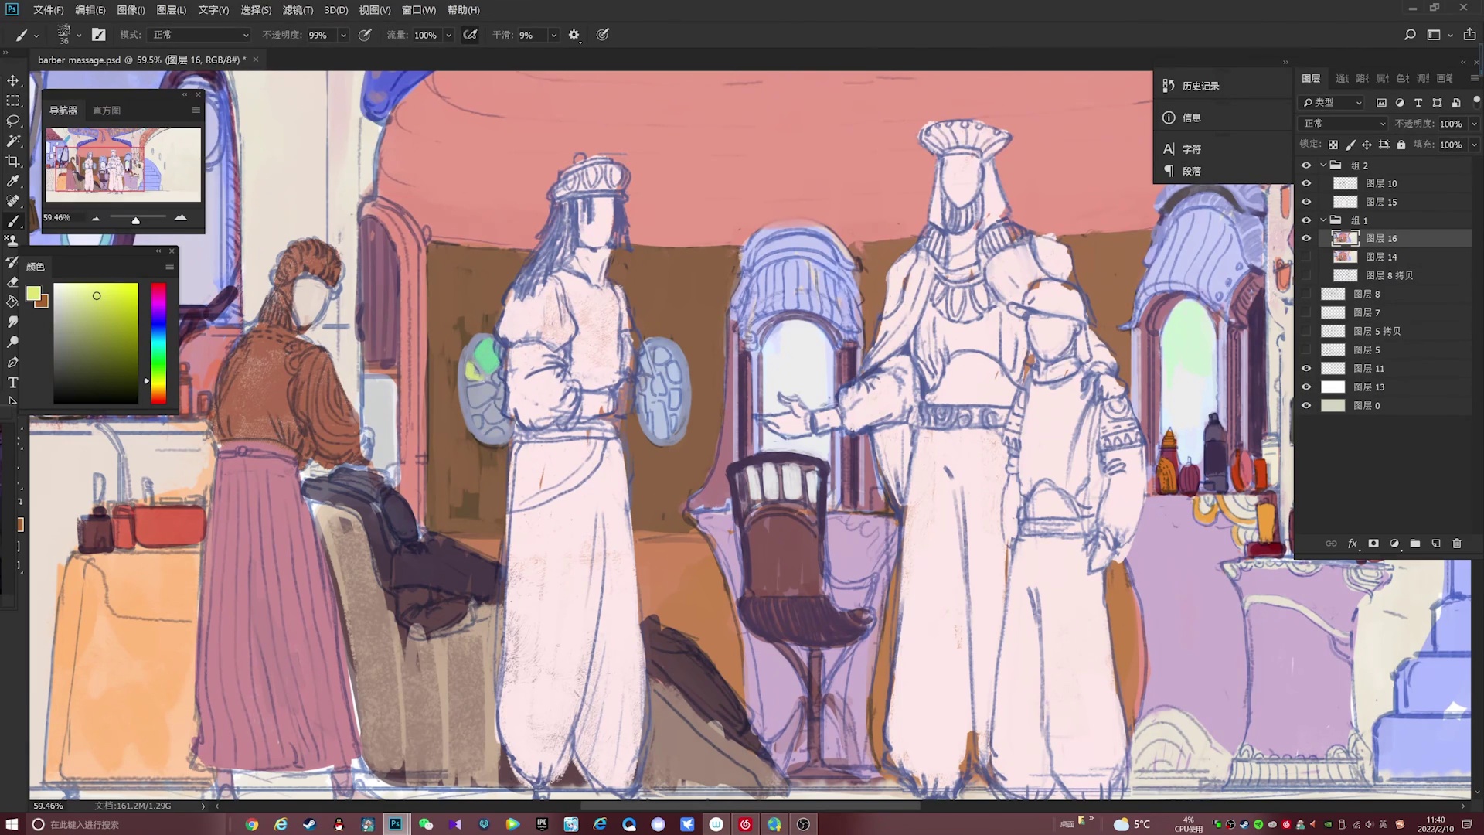Viewport: 1484px width, 835px height.
Task: Hide 图层 10 visibility eye
Action: 1306,183
